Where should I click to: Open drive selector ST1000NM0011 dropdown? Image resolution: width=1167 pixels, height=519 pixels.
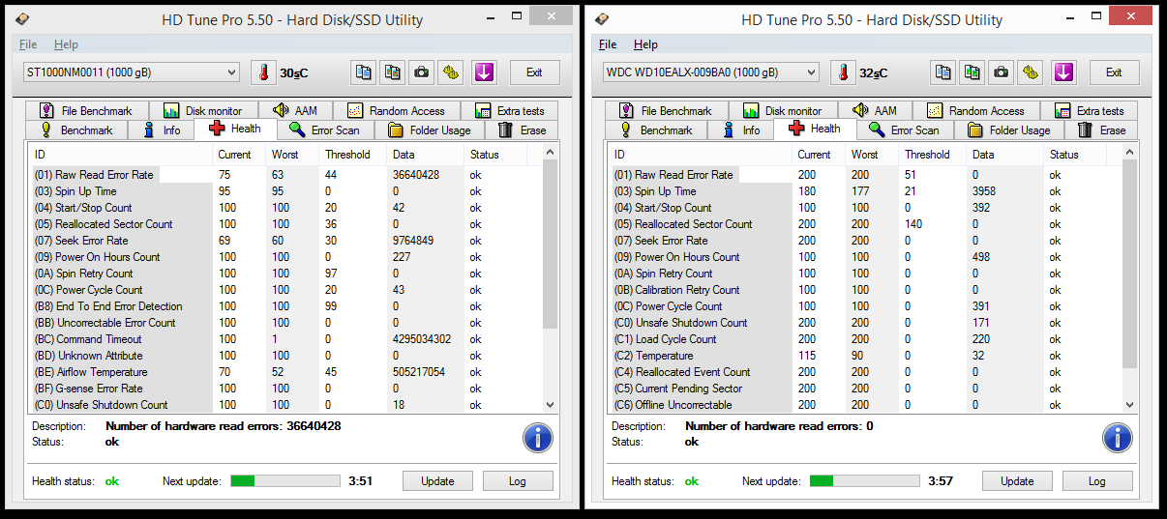point(132,72)
